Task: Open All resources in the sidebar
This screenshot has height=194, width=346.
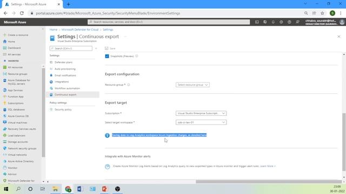Action: point(15,67)
